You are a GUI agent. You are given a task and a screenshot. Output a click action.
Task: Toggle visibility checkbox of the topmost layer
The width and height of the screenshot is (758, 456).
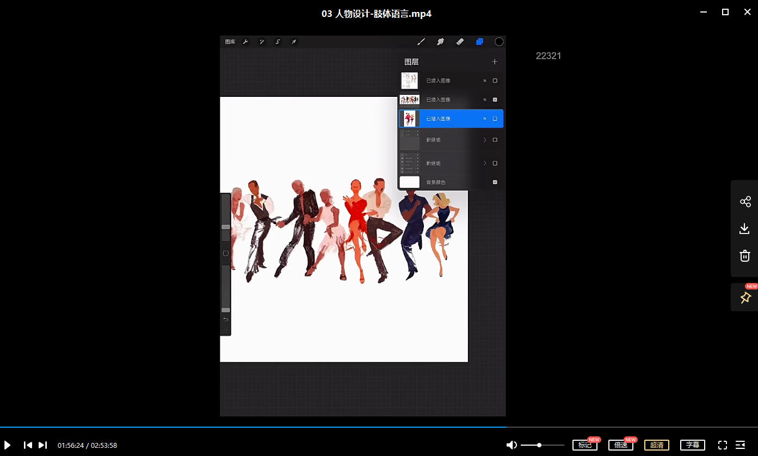click(x=495, y=81)
